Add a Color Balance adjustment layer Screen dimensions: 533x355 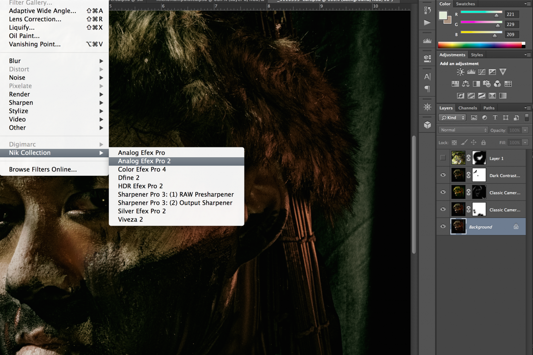point(466,84)
